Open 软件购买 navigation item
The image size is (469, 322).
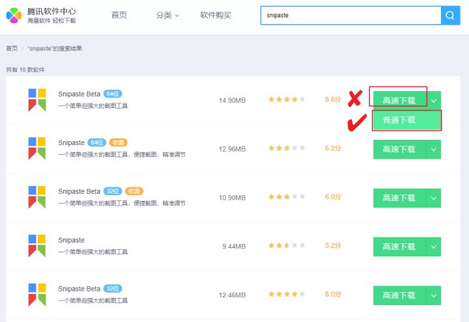216,15
